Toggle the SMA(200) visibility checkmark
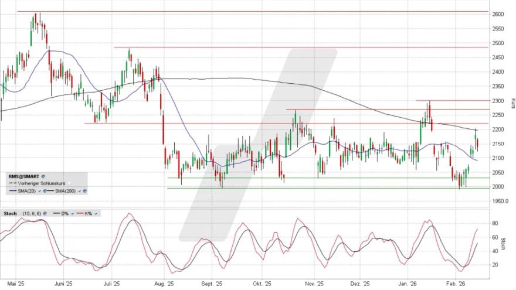 (x=79, y=190)
